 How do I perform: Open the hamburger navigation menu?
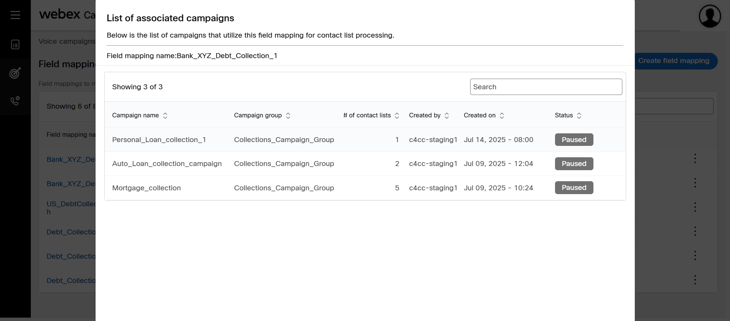(x=15, y=15)
